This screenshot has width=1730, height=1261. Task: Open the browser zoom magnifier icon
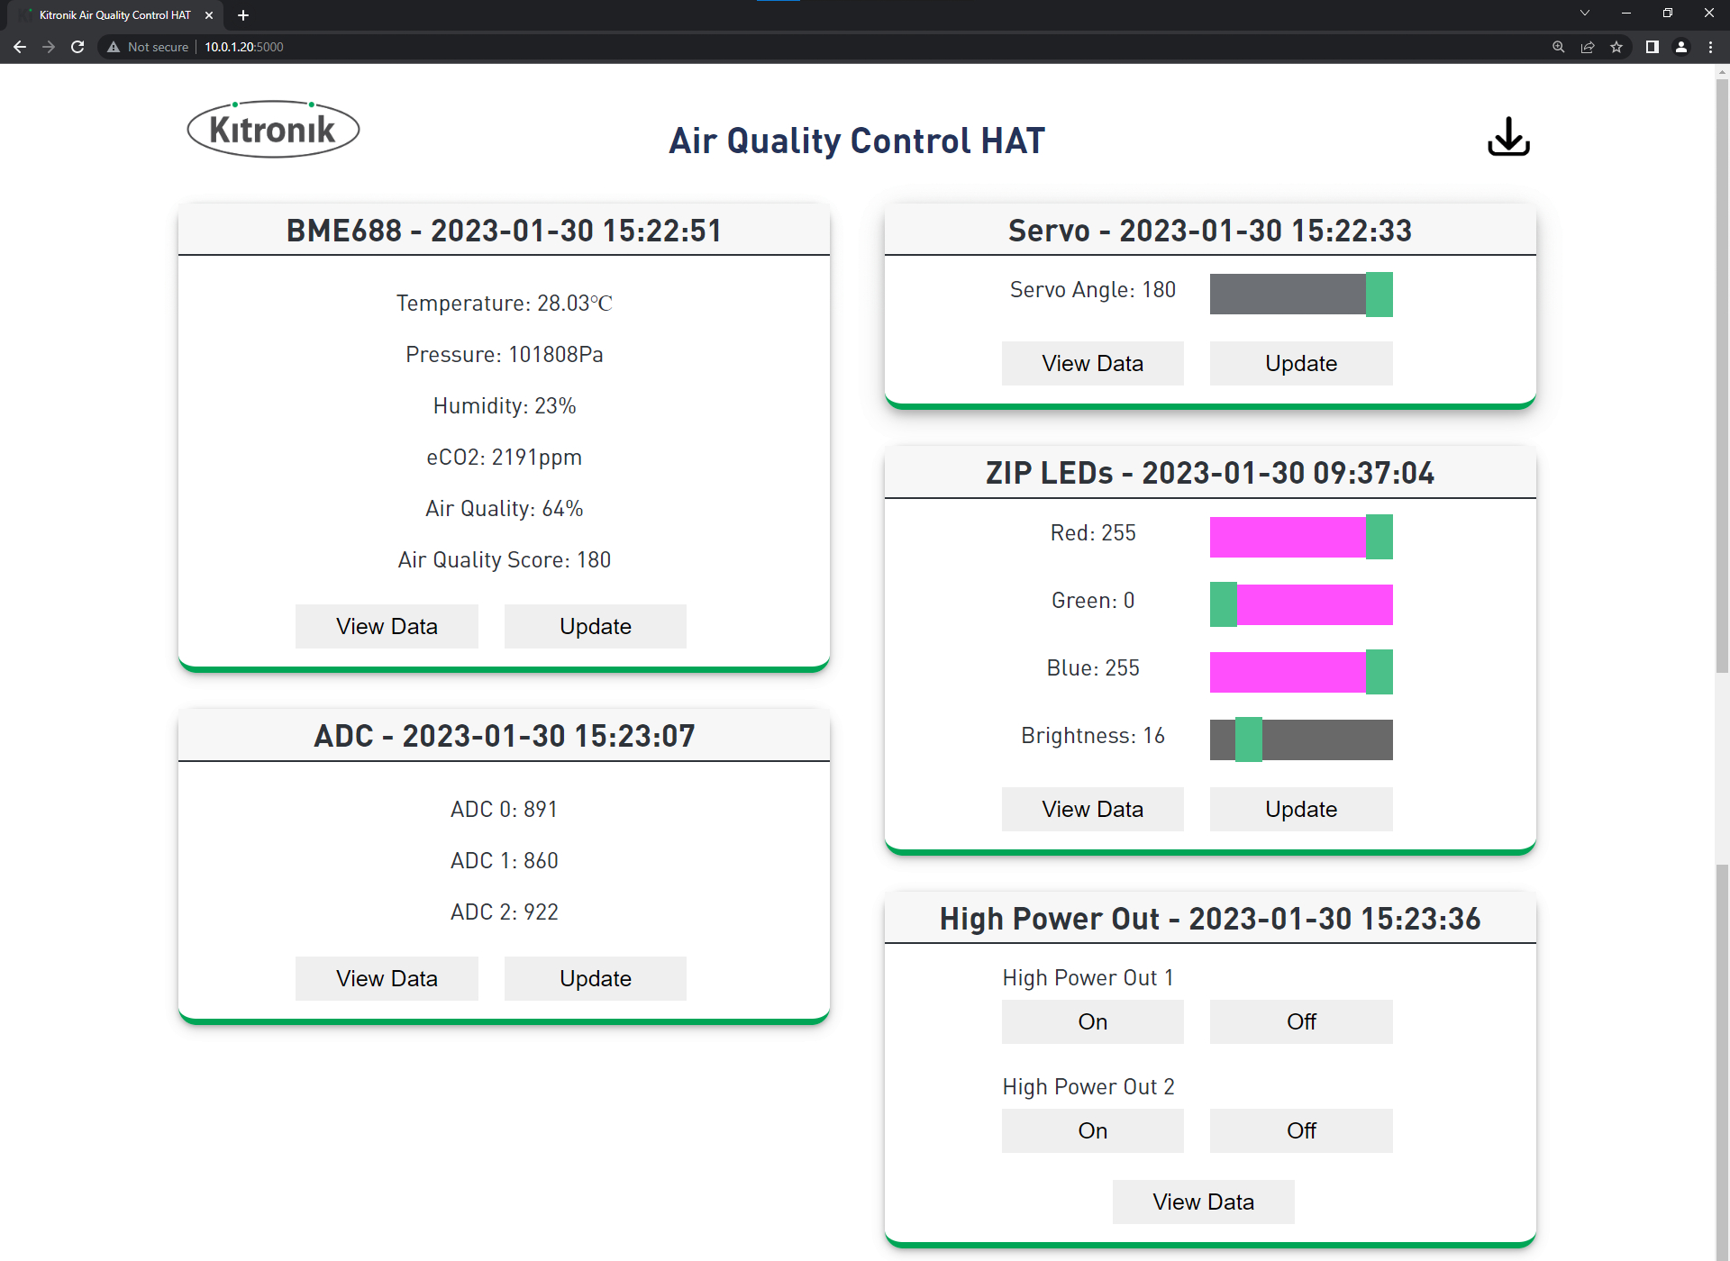click(x=1558, y=47)
